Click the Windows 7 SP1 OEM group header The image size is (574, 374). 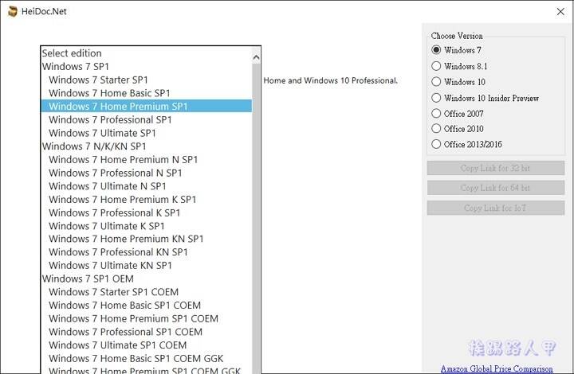147,279
